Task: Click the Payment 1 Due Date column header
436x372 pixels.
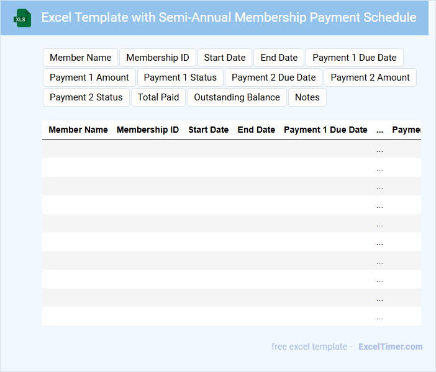Action: pyautogui.click(x=325, y=130)
